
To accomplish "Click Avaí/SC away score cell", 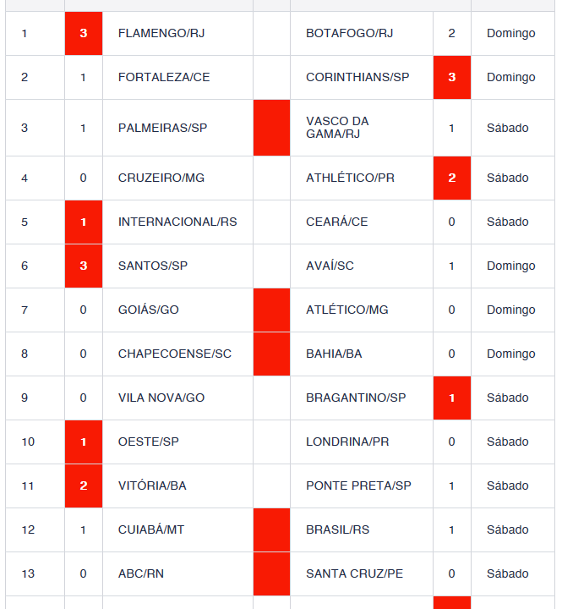I will click(x=452, y=266).
